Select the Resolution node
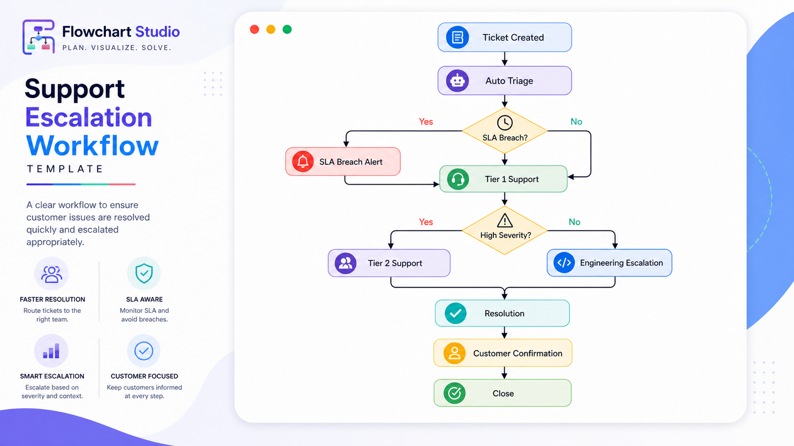 click(x=502, y=313)
